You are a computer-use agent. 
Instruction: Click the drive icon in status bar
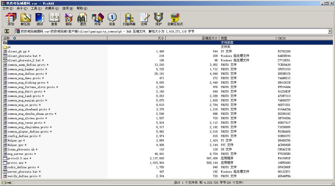point(4,183)
